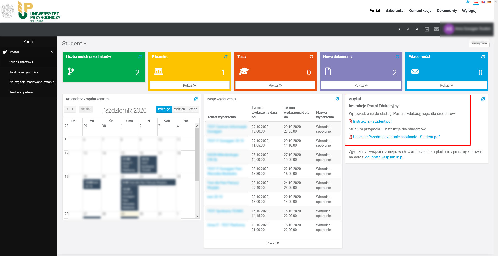
Task: Toggle high-contrast eye icon
Action: pyautogui.click(x=468, y=2)
